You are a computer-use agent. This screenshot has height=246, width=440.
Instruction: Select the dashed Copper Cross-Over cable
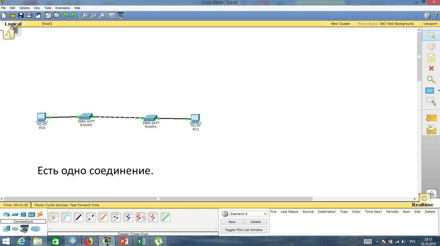(91, 217)
